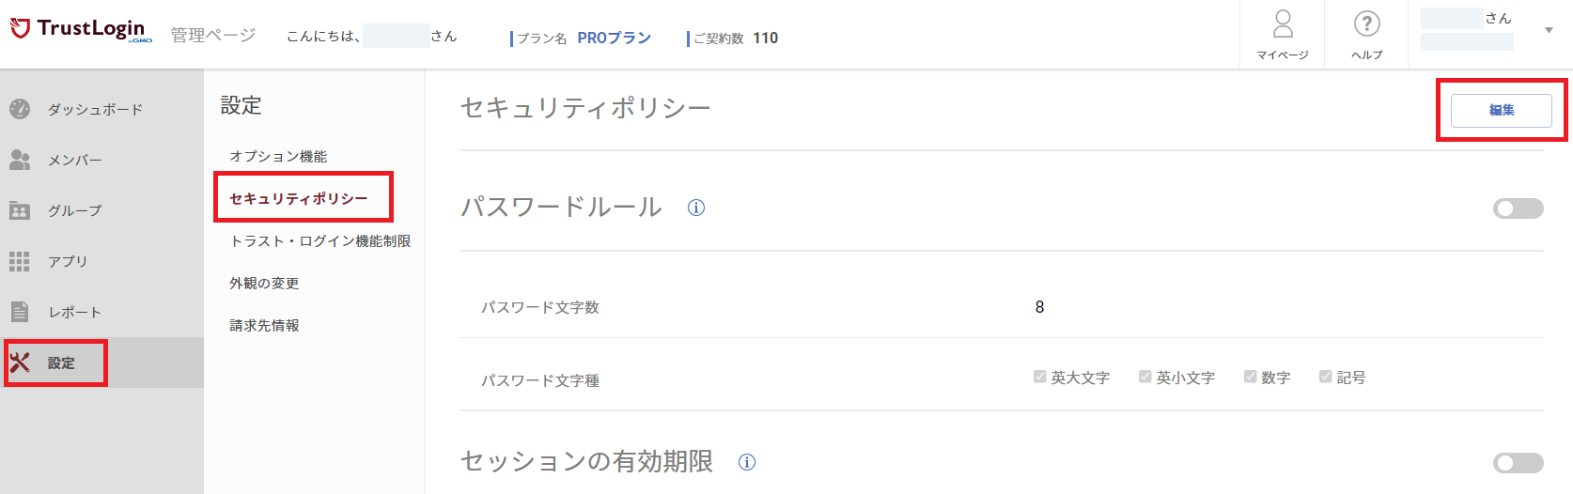
Task: Select オプション機能 in settings menu
Action: pos(278,156)
